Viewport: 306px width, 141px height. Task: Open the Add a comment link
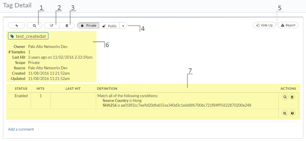[21, 129]
